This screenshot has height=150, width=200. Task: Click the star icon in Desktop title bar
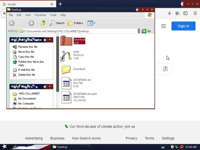[137, 10]
